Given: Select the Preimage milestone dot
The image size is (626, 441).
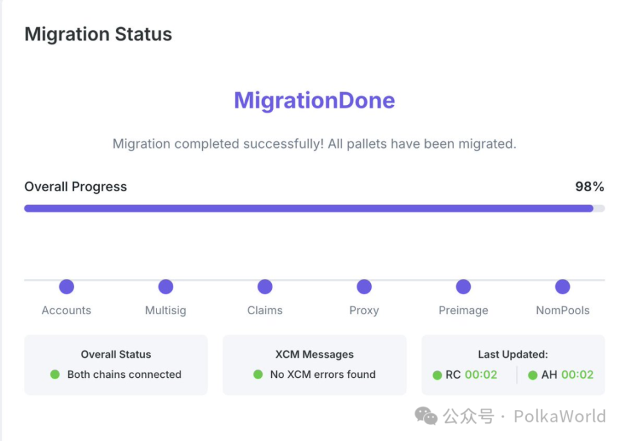Looking at the screenshot, I should coord(463,286).
